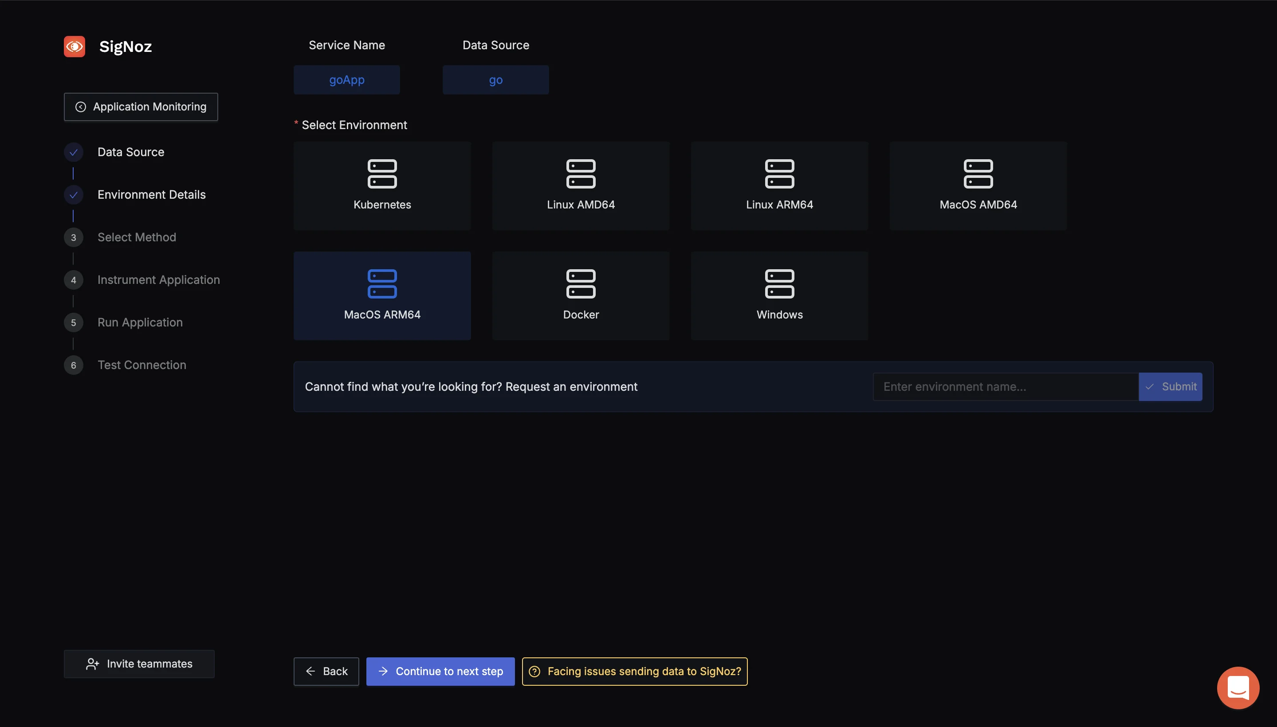Click the Docker server icon
1277x727 pixels.
pyautogui.click(x=581, y=284)
